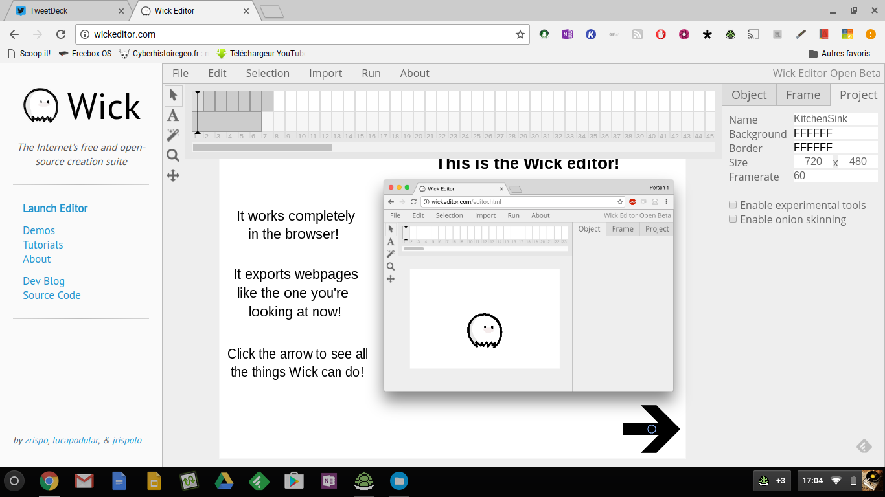Open the Import menu
The height and width of the screenshot is (497, 885).
pos(325,73)
